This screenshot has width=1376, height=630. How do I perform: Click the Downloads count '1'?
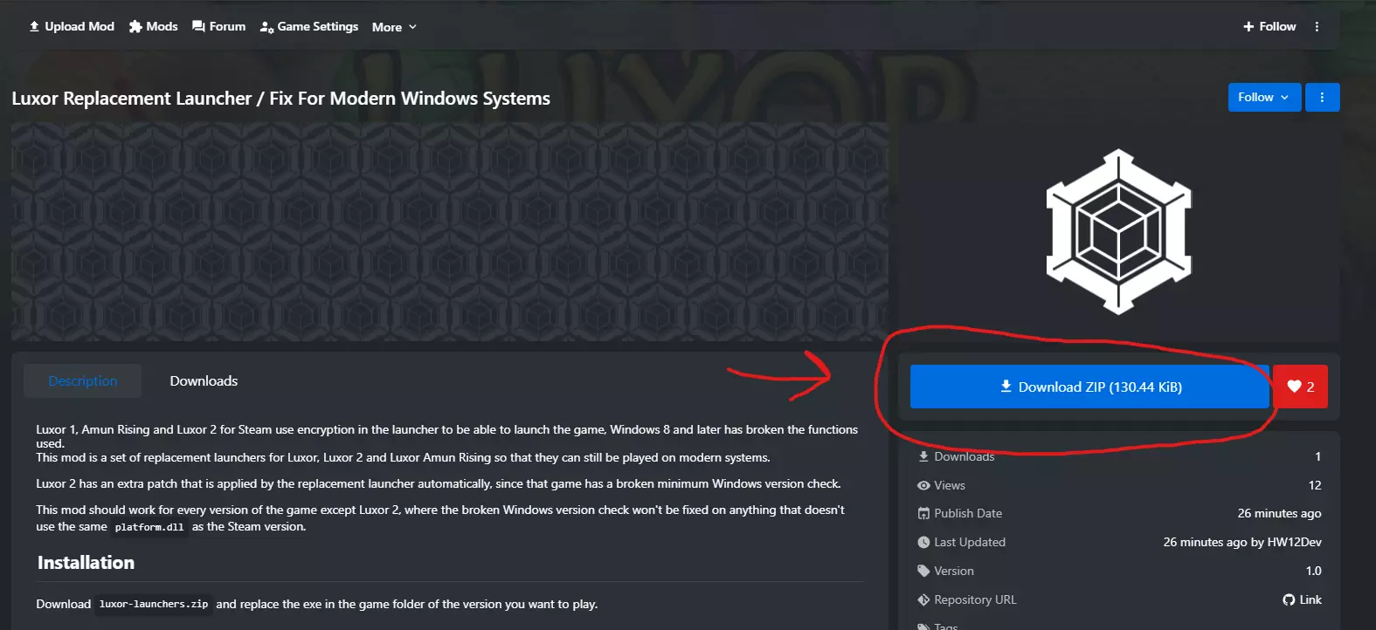(x=1318, y=456)
